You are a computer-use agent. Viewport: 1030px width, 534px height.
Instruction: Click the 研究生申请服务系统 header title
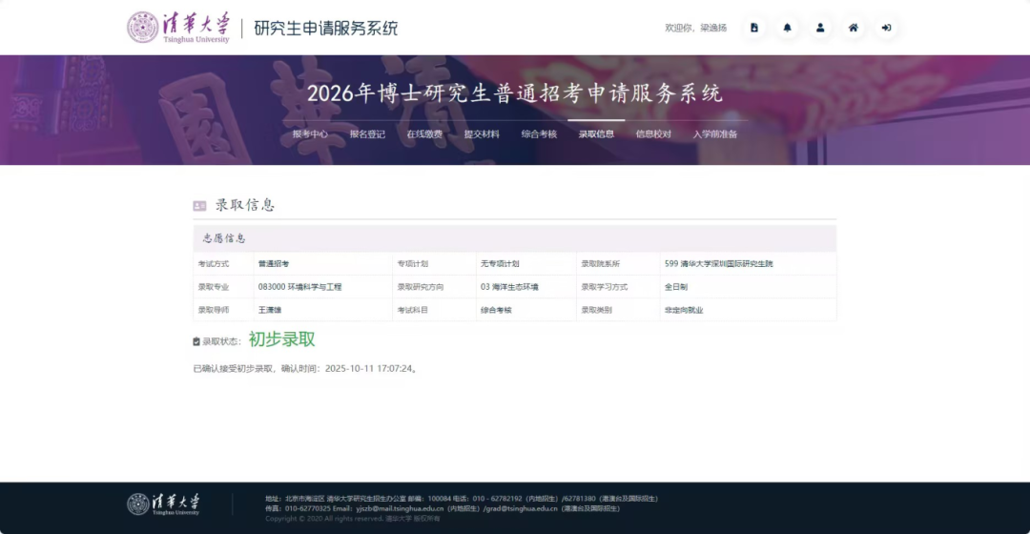pyautogui.click(x=325, y=28)
